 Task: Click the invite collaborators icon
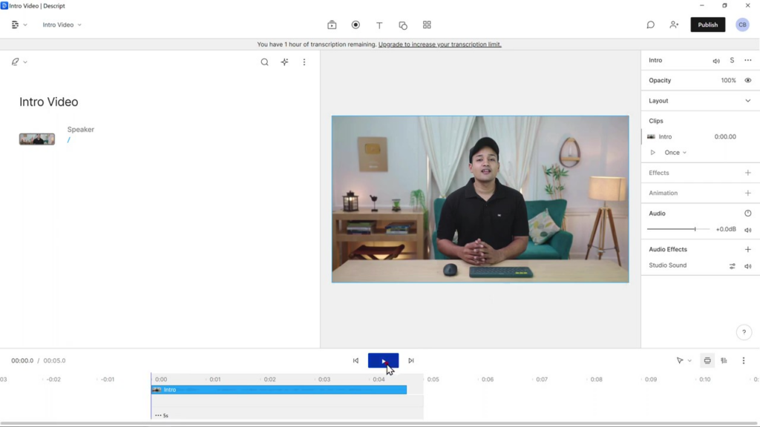(674, 24)
